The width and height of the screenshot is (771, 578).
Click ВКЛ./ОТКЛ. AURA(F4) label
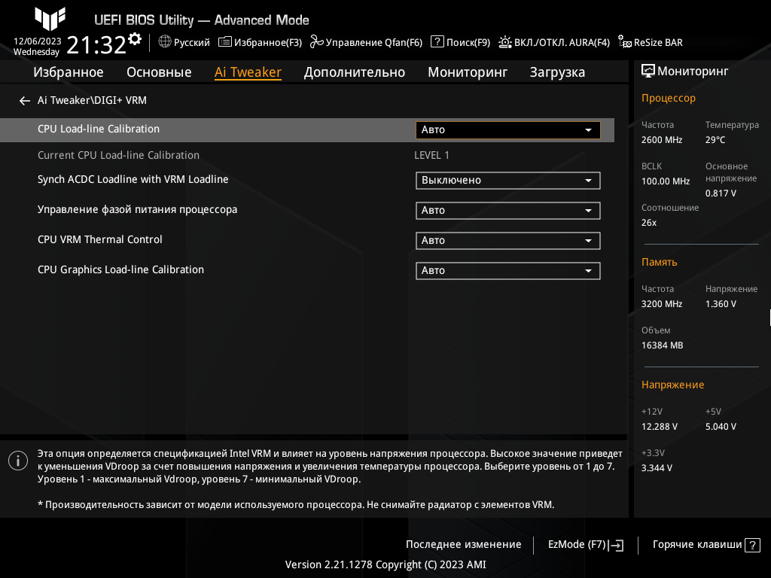click(x=562, y=42)
